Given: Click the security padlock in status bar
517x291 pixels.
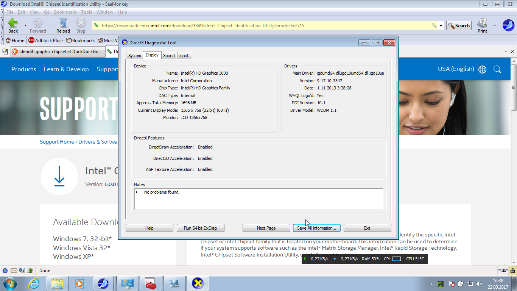Looking at the screenshot, I should point(512,271).
